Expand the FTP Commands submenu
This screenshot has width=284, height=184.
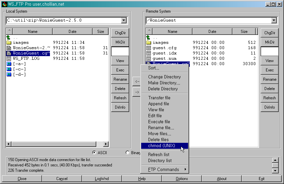[165, 169]
